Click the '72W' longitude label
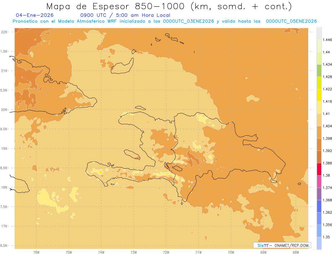The image size is (332, 256). [x=166, y=252]
